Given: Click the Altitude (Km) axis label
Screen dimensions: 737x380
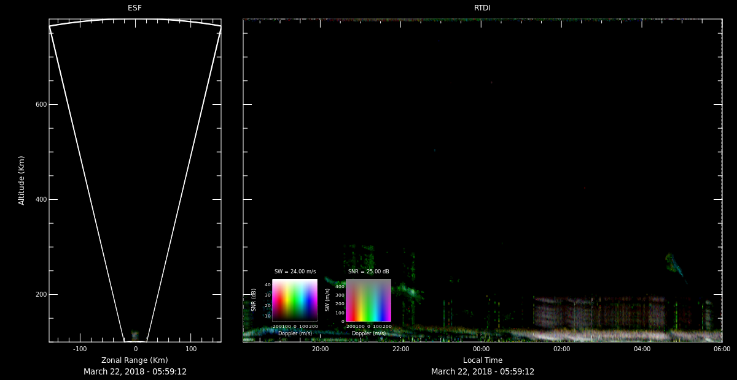Looking at the screenshot, I should click(x=21, y=180).
